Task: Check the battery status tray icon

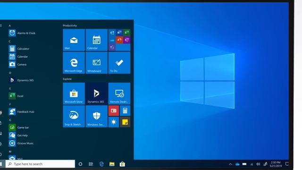Action: point(244,164)
